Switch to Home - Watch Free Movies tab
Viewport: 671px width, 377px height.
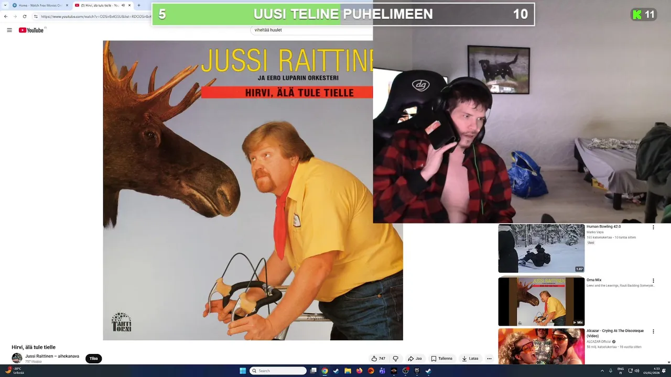click(40, 5)
